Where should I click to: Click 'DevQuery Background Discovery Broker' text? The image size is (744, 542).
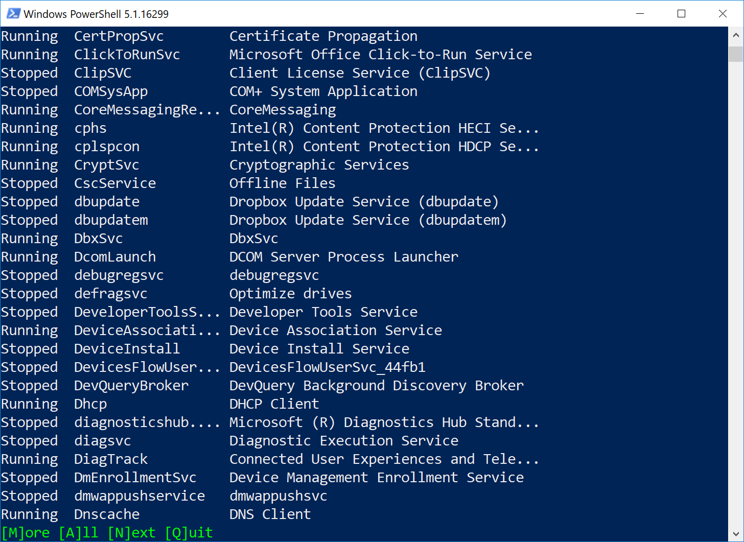click(377, 386)
